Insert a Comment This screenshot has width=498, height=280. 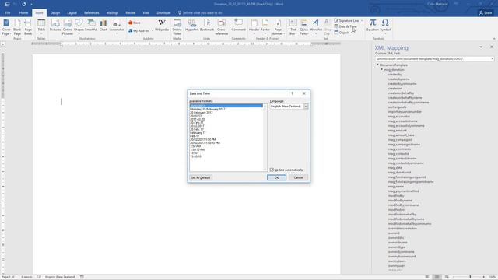coord(238,26)
